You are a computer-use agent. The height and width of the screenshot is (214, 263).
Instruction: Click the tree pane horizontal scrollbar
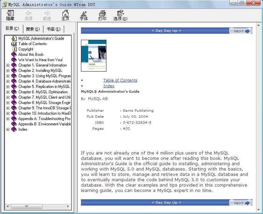37,206
